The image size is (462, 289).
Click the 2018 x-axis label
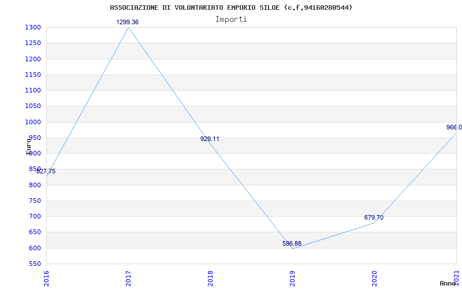pos(210,278)
